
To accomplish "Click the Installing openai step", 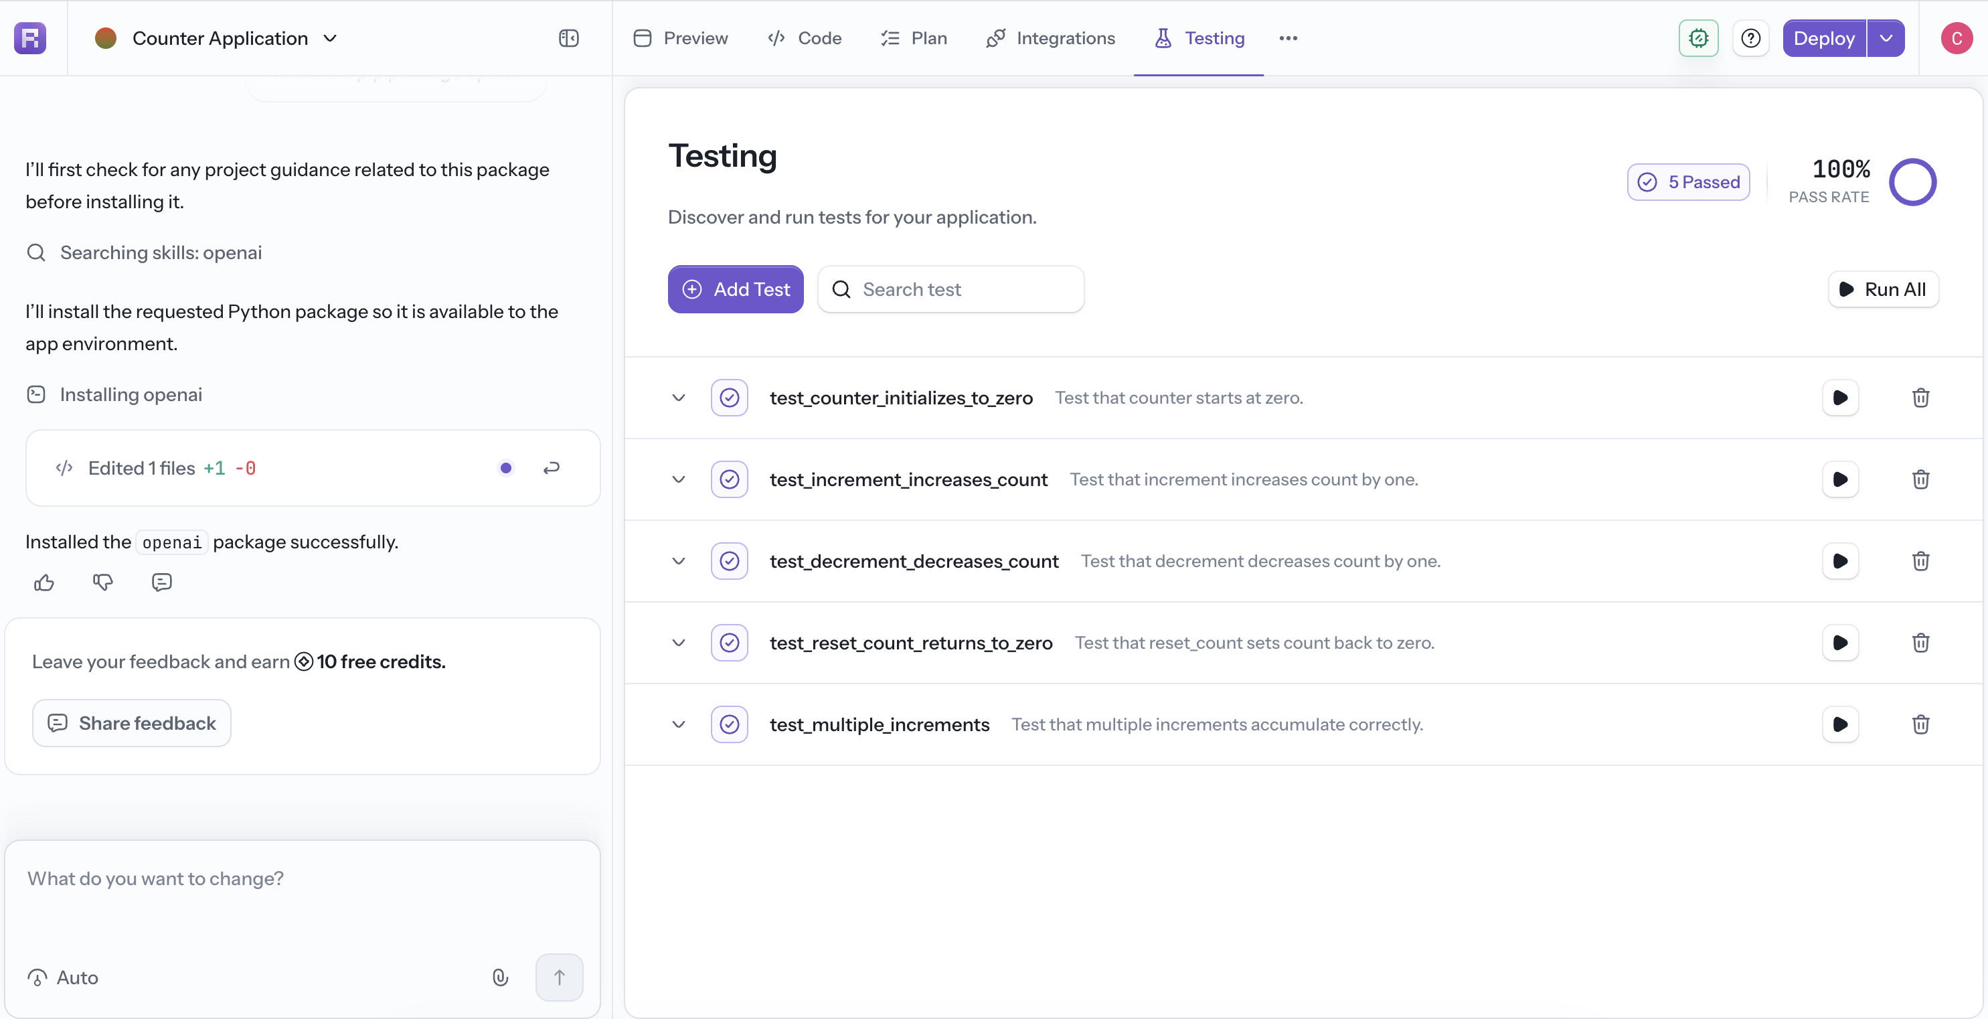I will coord(114,394).
